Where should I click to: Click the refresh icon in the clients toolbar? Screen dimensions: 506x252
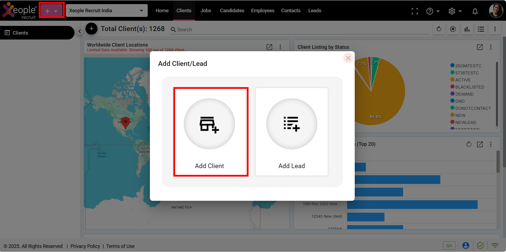[x=439, y=29]
